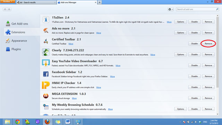Open the purple app icon in taskbar

tap(37, 122)
